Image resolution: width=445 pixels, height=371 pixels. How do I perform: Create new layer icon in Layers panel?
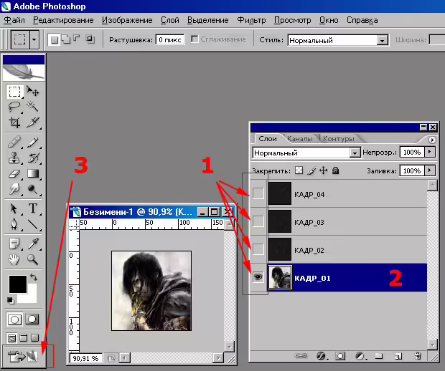click(x=398, y=356)
